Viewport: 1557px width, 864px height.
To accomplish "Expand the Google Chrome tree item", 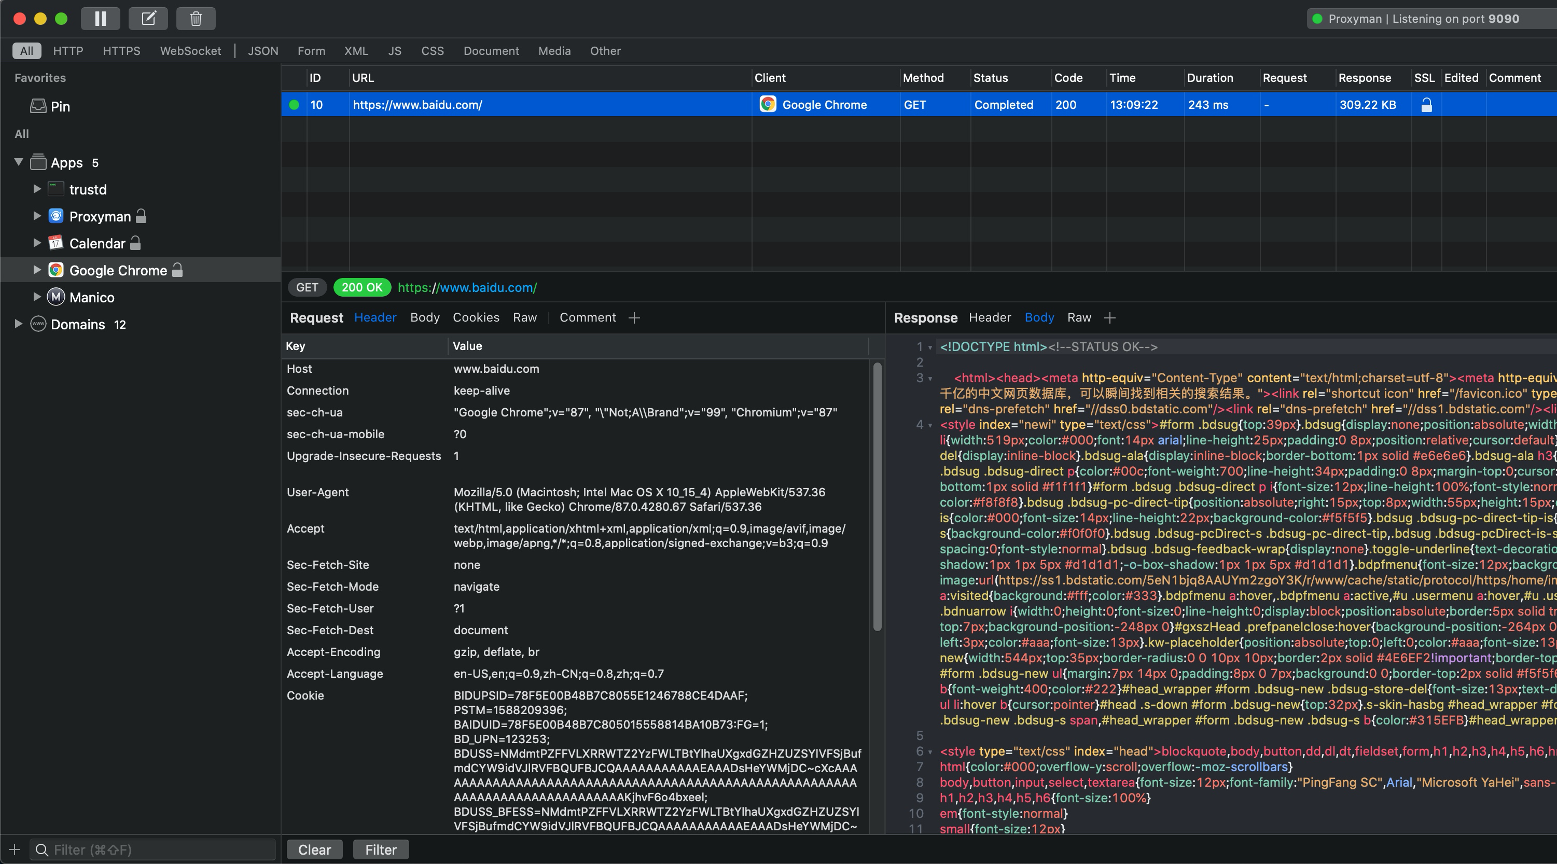I will [x=37, y=270].
